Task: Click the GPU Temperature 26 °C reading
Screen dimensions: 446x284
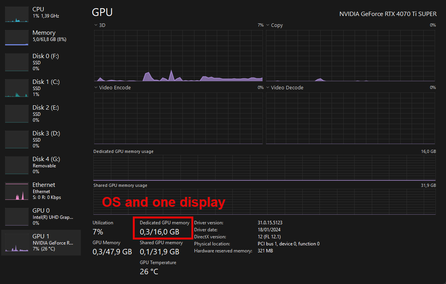Action: (149, 272)
